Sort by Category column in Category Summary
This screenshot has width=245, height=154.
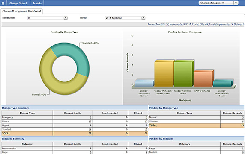(x=27, y=144)
